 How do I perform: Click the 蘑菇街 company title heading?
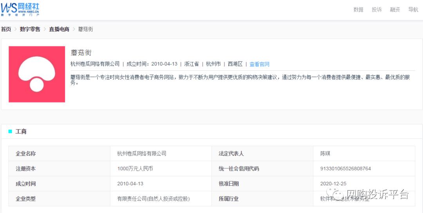81,52
